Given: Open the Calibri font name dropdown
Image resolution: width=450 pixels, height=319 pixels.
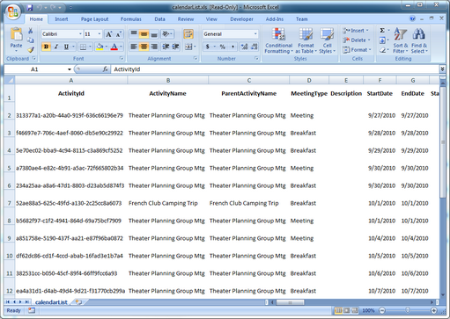Looking at the screenshot, I should pos(80,34).
